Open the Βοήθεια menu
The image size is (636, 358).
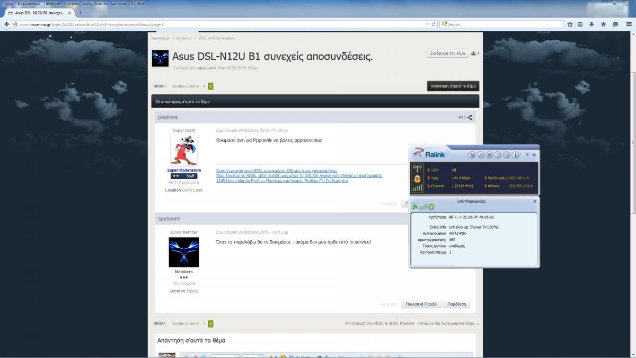(138, 3)
